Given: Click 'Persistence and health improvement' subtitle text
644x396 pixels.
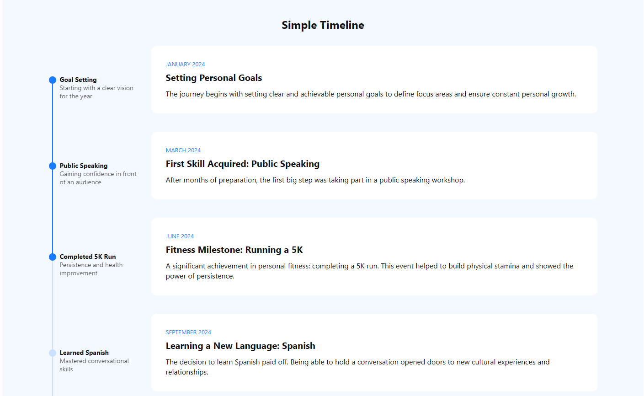Looking at the screenshot, I should (91, 269).
